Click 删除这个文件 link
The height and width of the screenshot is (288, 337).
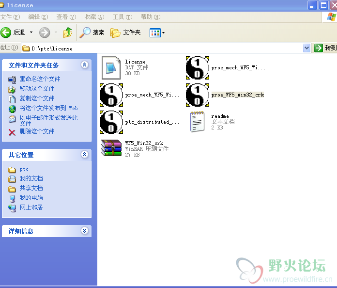[x=37, y=131]
